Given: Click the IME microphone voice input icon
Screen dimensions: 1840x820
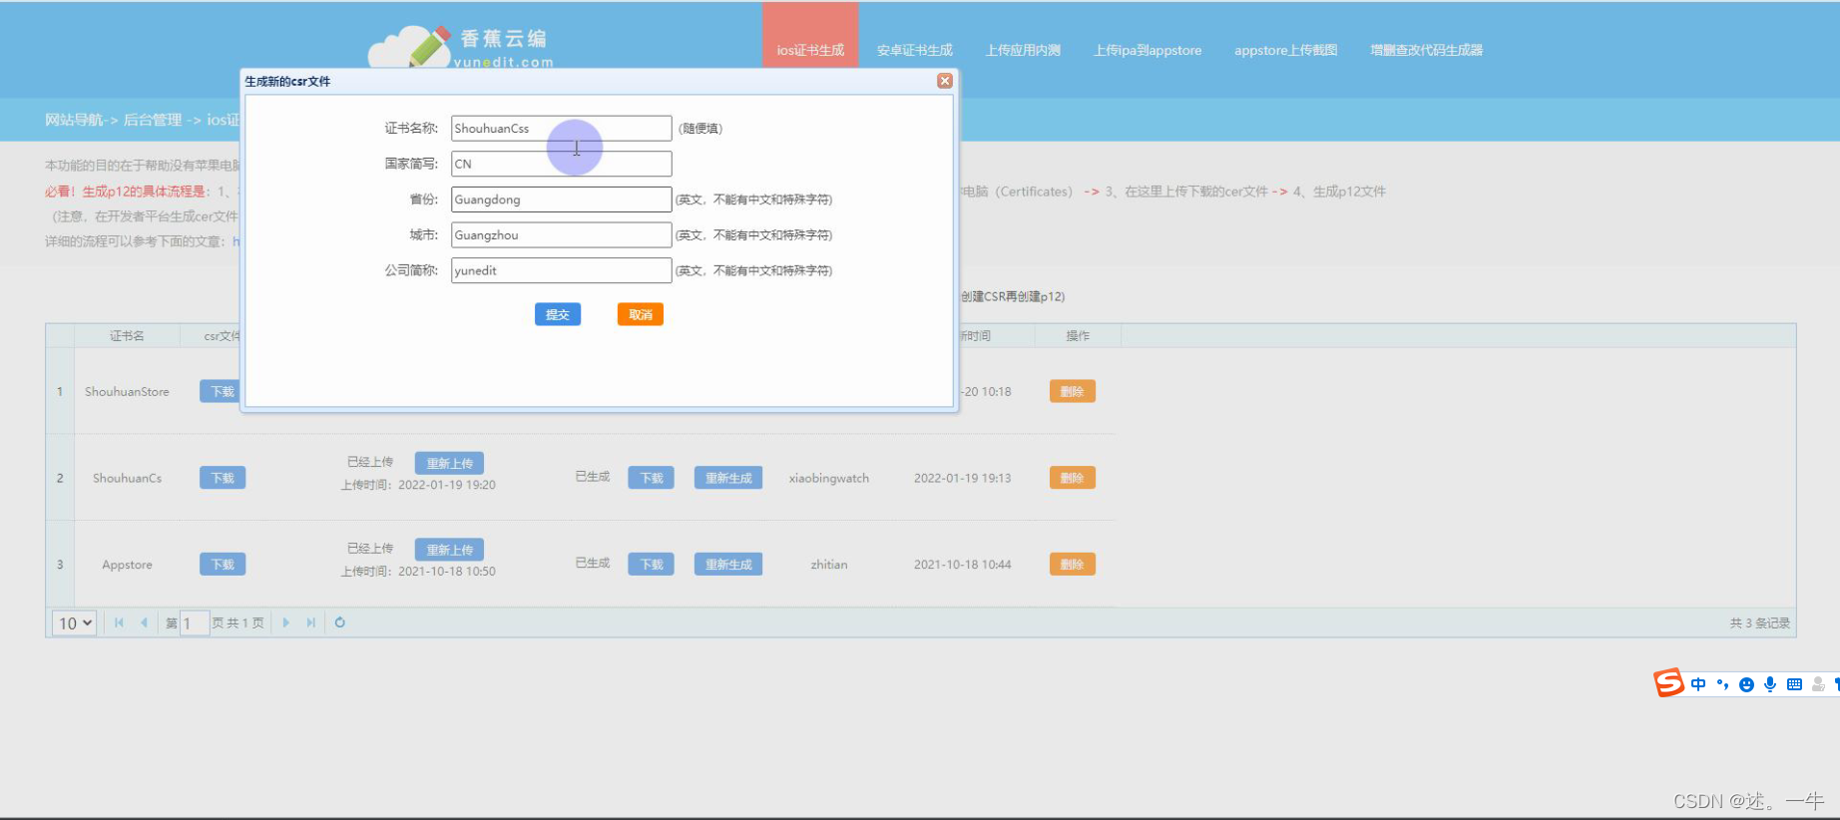Looking at the screenshot, I should click(1770, 684).
